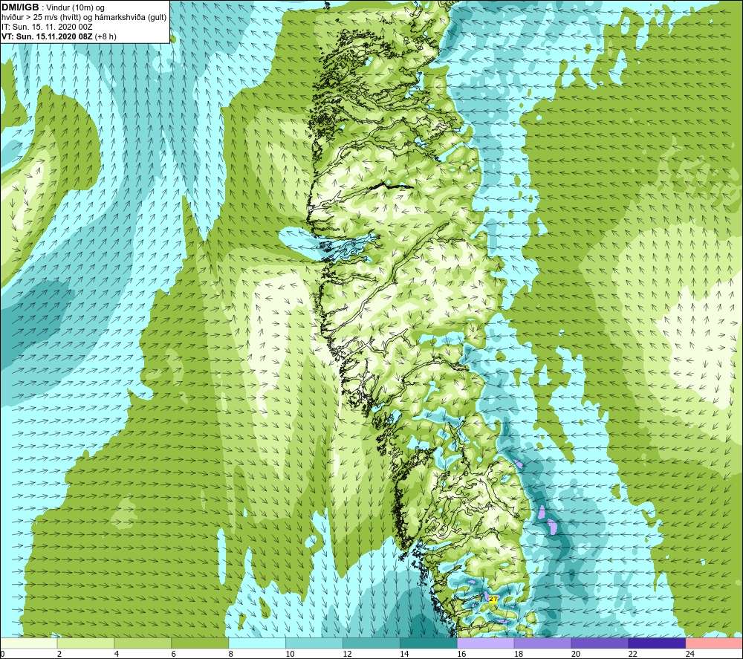Pick the lavender 16–18 legend swatch
Screen dimensions: 743x659
(x=485, y=643)
